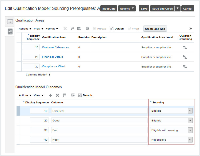Click the Detach icon in Qualification Areas toolbar
Image resolution: width=200 pixels, height=156 pixels.
[112, 29]
